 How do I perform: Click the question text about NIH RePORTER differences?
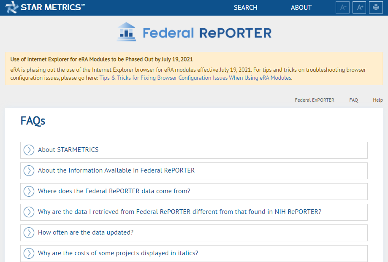tap(180, 212)
